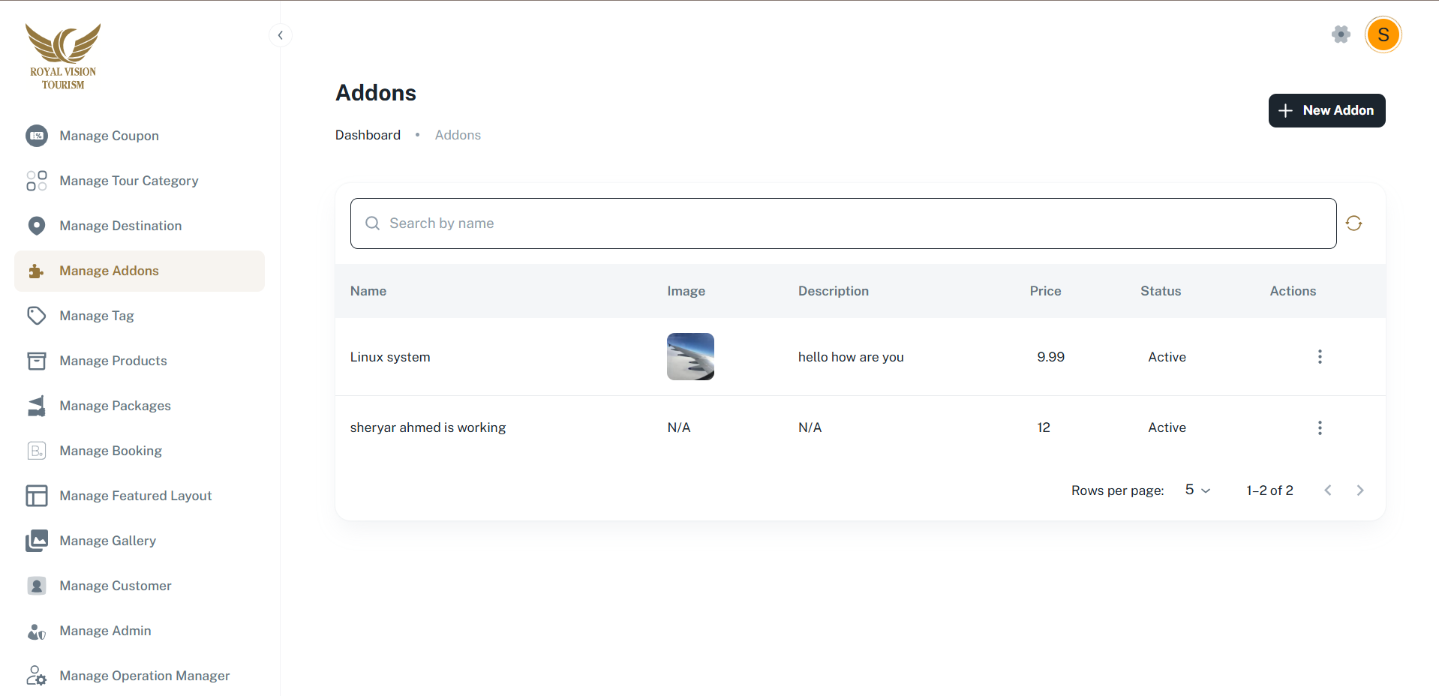
Task: Collapse the sidebar with chevron button
Action: point(280,35)
